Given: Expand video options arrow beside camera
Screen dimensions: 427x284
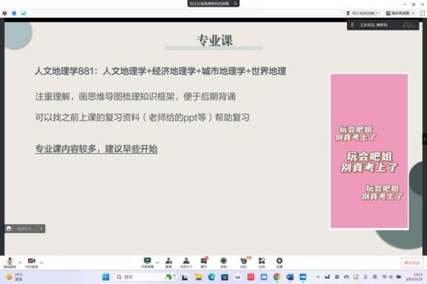Looking at the screenshot, I should [x=42, y=263].
